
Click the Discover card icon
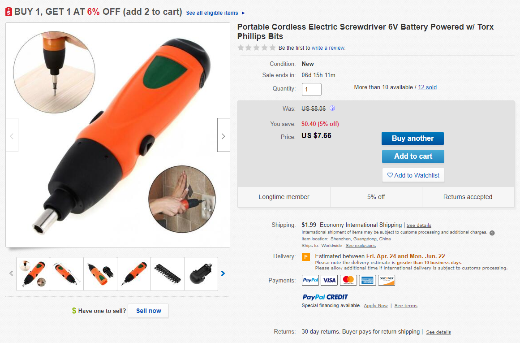(387, 280)
